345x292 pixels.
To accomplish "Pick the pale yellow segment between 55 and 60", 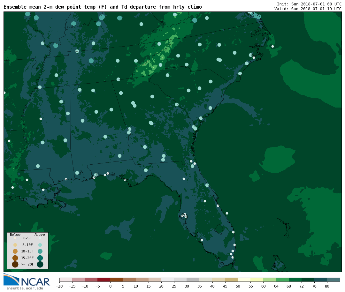I will [257, 280].
